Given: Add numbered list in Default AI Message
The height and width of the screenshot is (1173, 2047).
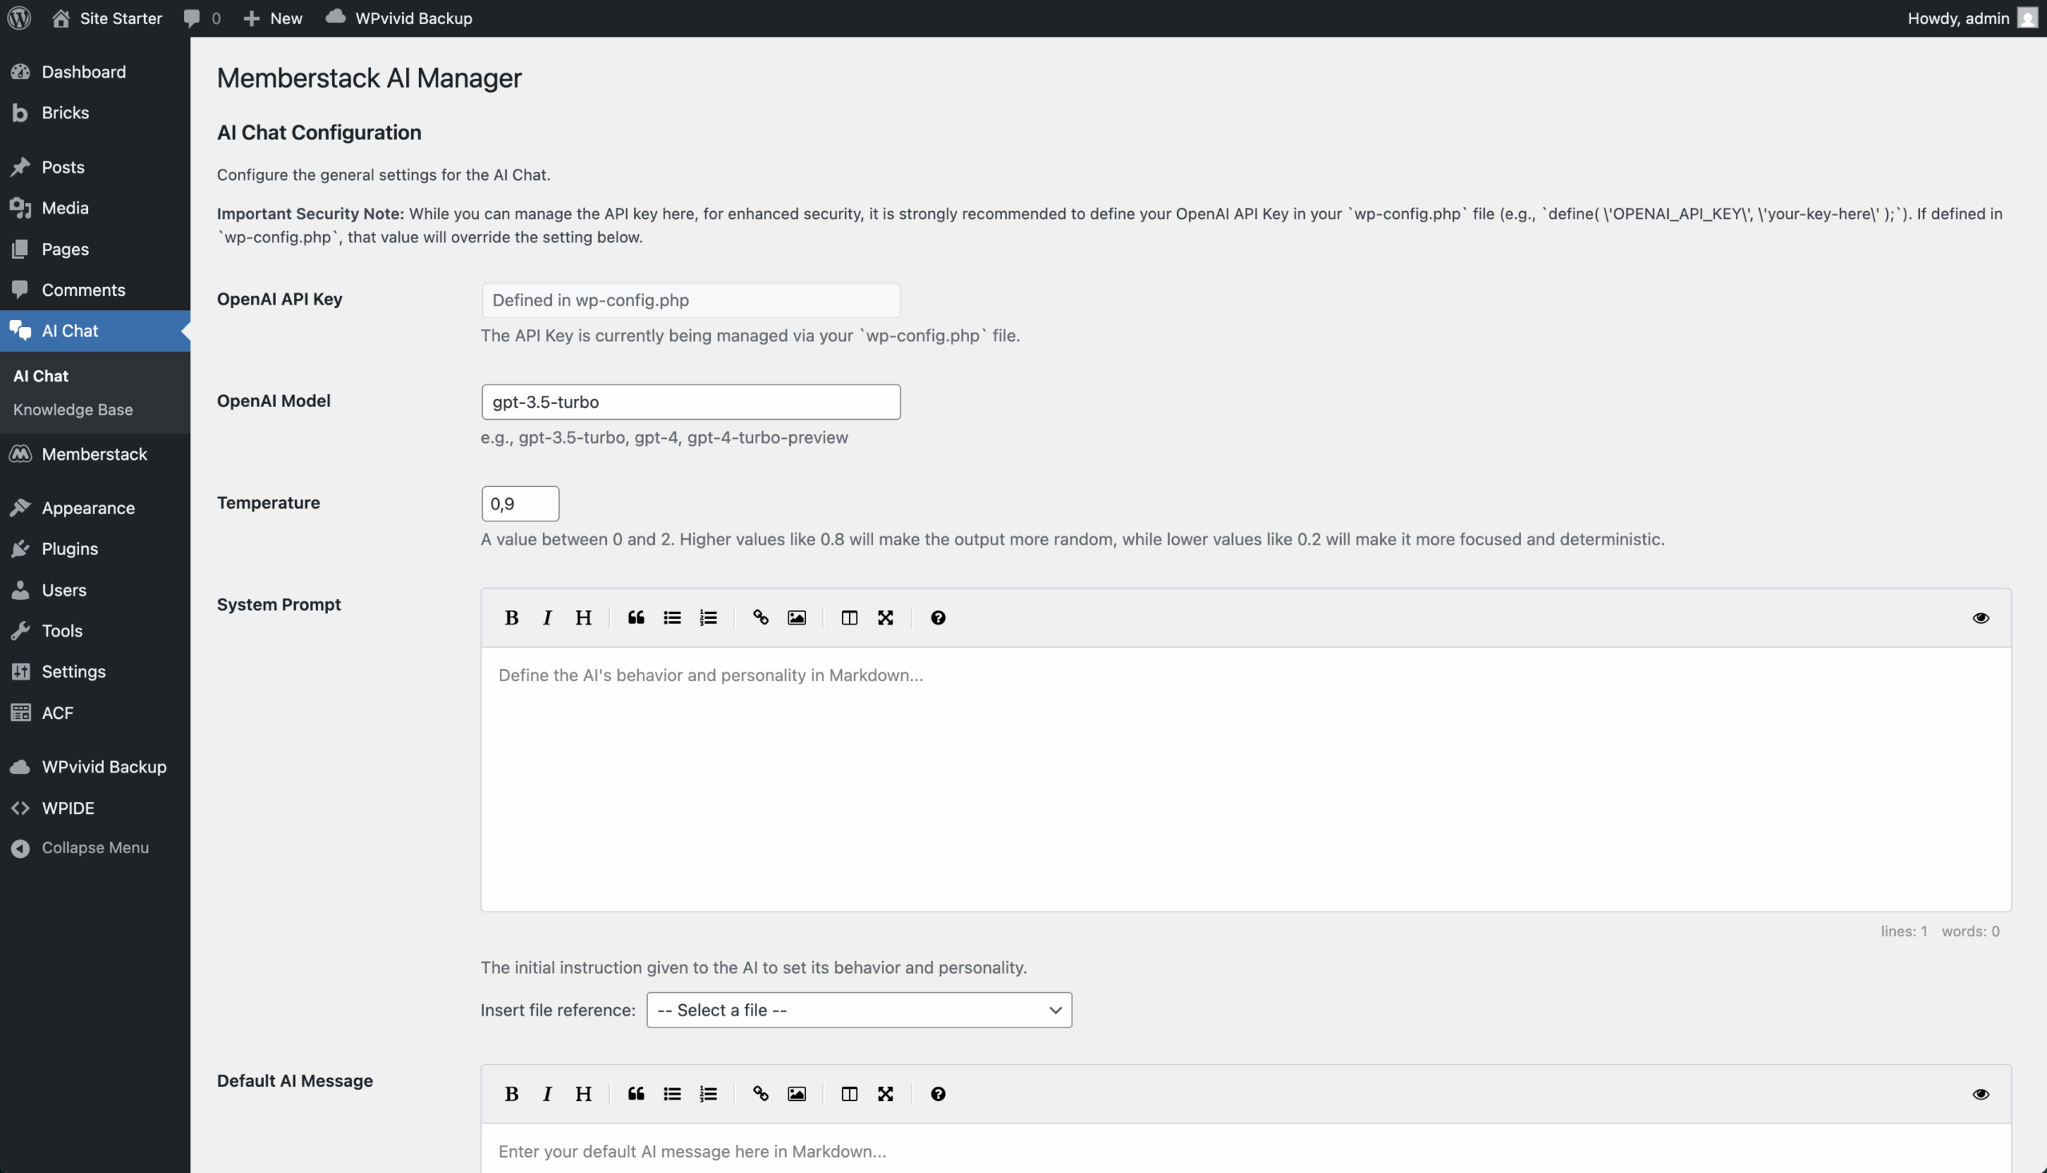Looking at the screenshot, I should (x=708, y=1094).
